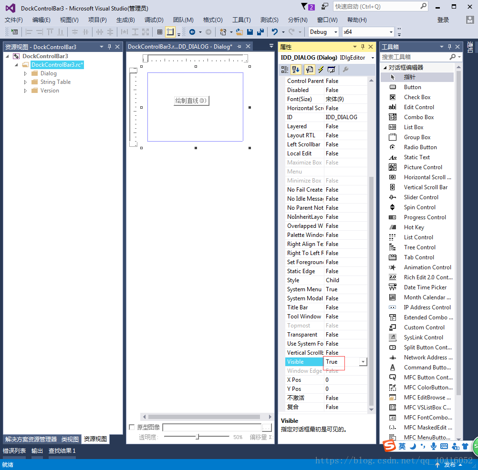Pin the Toolbox (工具箱) panel
The width and height of the screenshot is (478, 470).
coord(449,47)
